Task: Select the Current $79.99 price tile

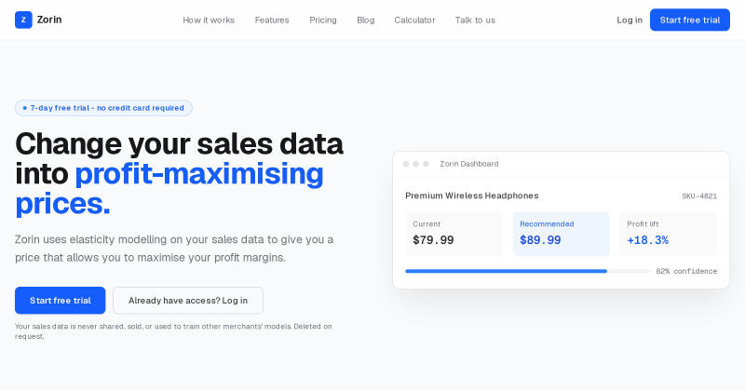Action: coord(454,234)
